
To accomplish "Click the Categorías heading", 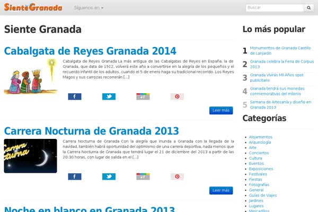I will pyautogui.click(x=264, y=118).
